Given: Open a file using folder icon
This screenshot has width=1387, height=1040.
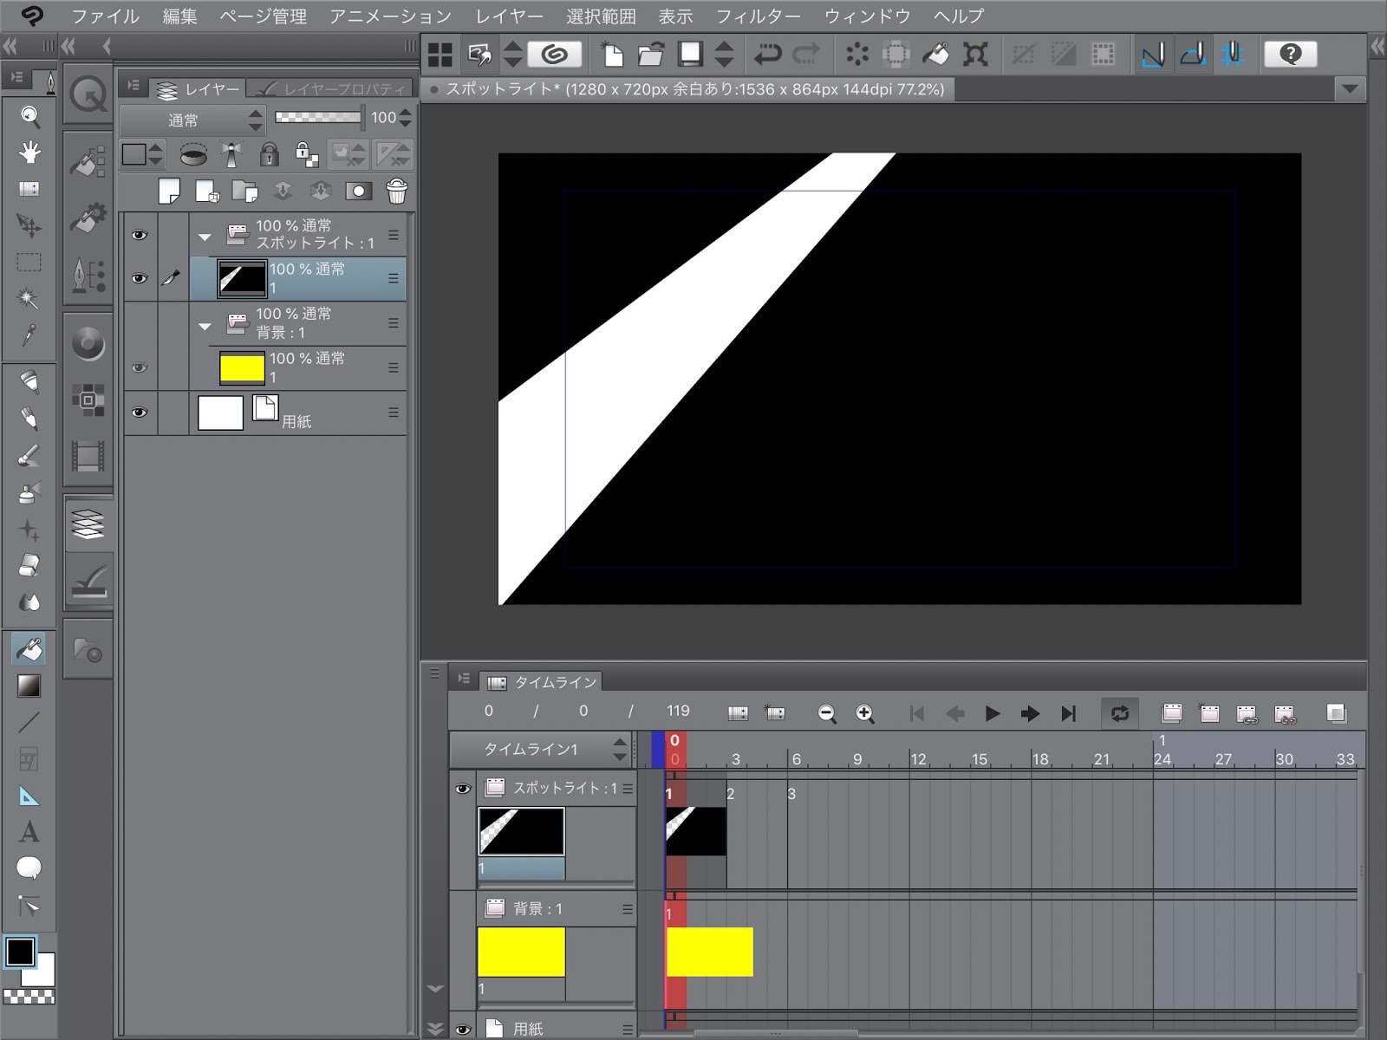Looking at the screenshot, I should (x=650, y=55).
